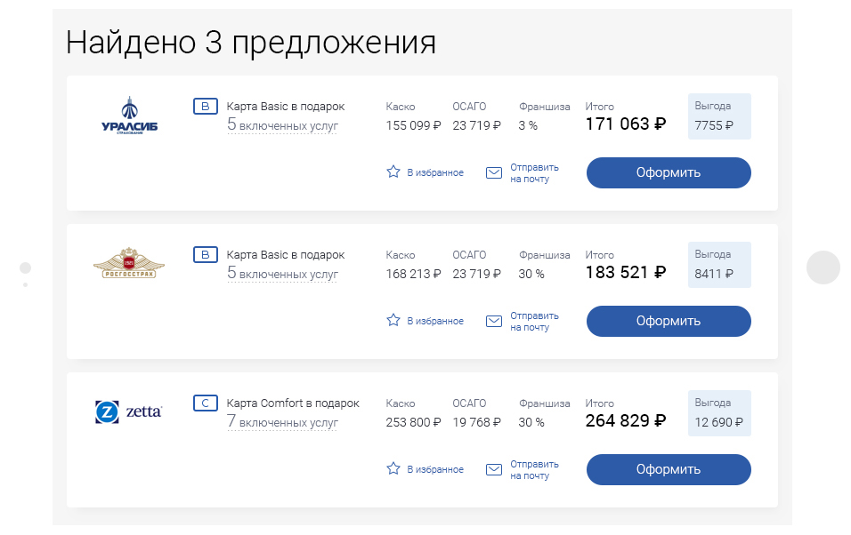851x535 pixels.
Task: Click envelope icon in Rosgosstrakh offer
Action: point(494,321)
